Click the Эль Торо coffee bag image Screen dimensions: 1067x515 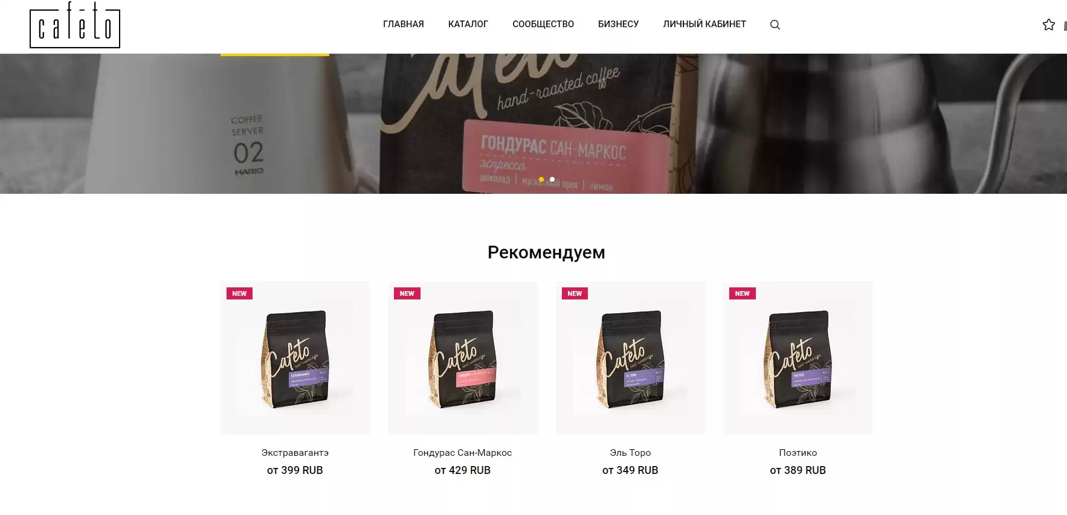click(x=630, y=358)
